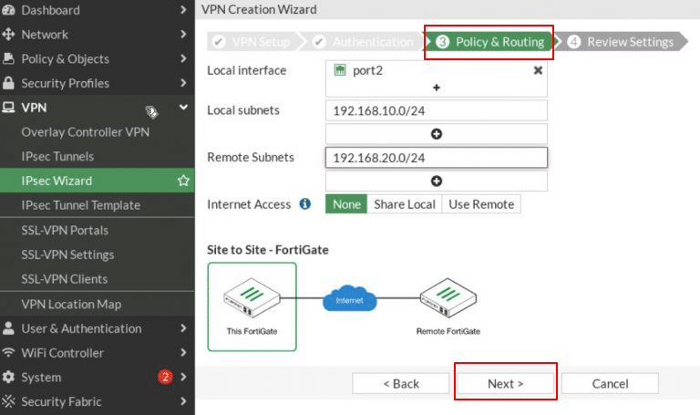Add another local subnet with plus
Image resolution: width=700 pixels, height=415 pixels.
point(437,133)
